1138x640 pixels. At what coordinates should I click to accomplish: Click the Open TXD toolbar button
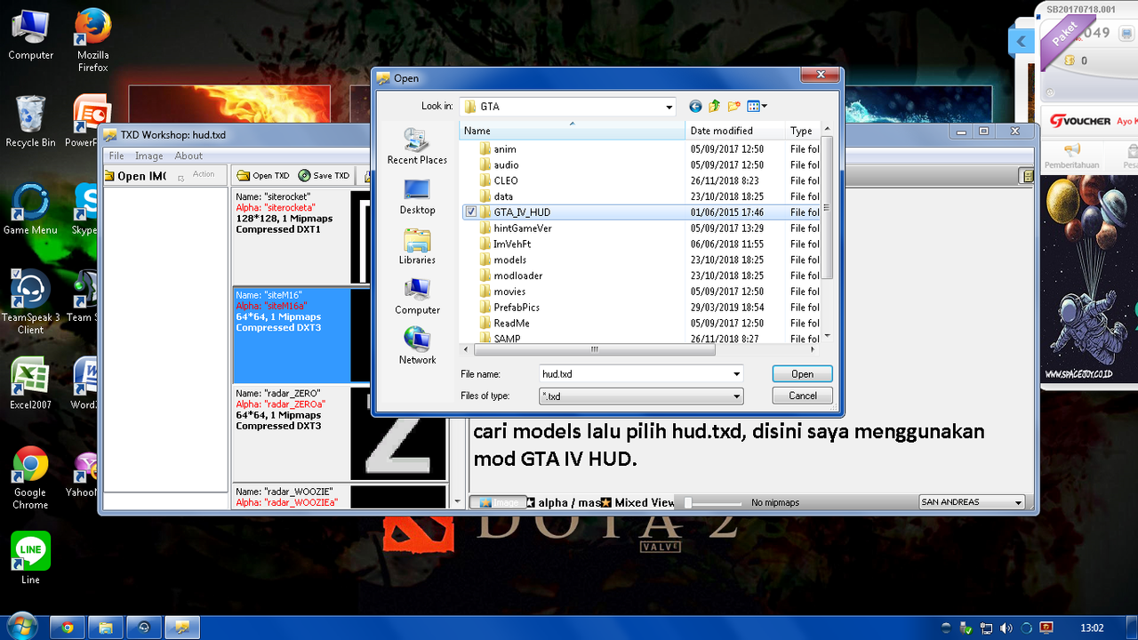coord(262,175)
